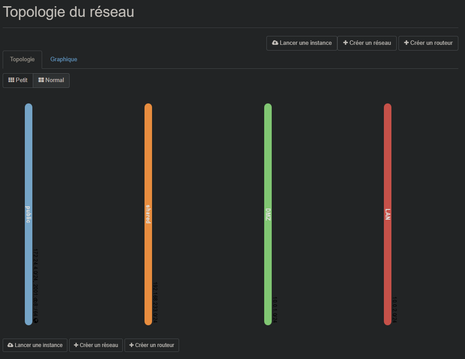Click the globe icon below the public network
The image size is (465, 359).
[x=36, y=320]
